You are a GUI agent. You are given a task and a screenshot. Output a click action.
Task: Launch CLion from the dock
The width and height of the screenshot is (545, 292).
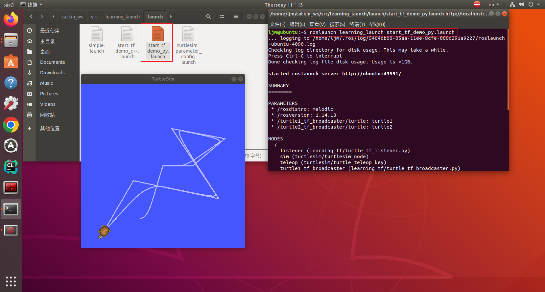pyautogui.click(x=11, y=167)
